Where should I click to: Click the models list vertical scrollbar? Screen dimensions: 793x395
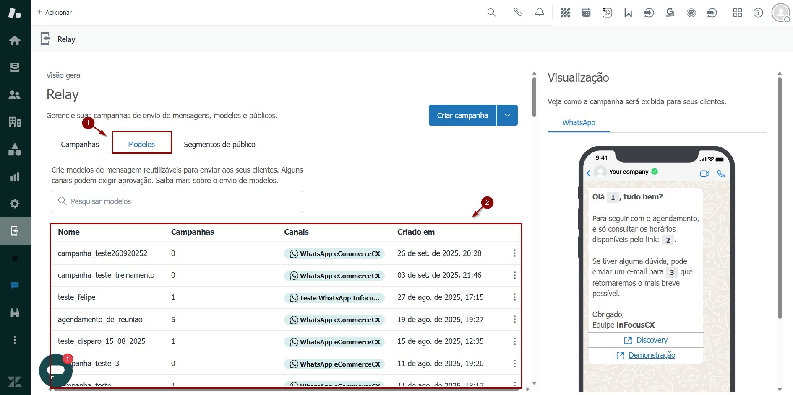[534, 97]
